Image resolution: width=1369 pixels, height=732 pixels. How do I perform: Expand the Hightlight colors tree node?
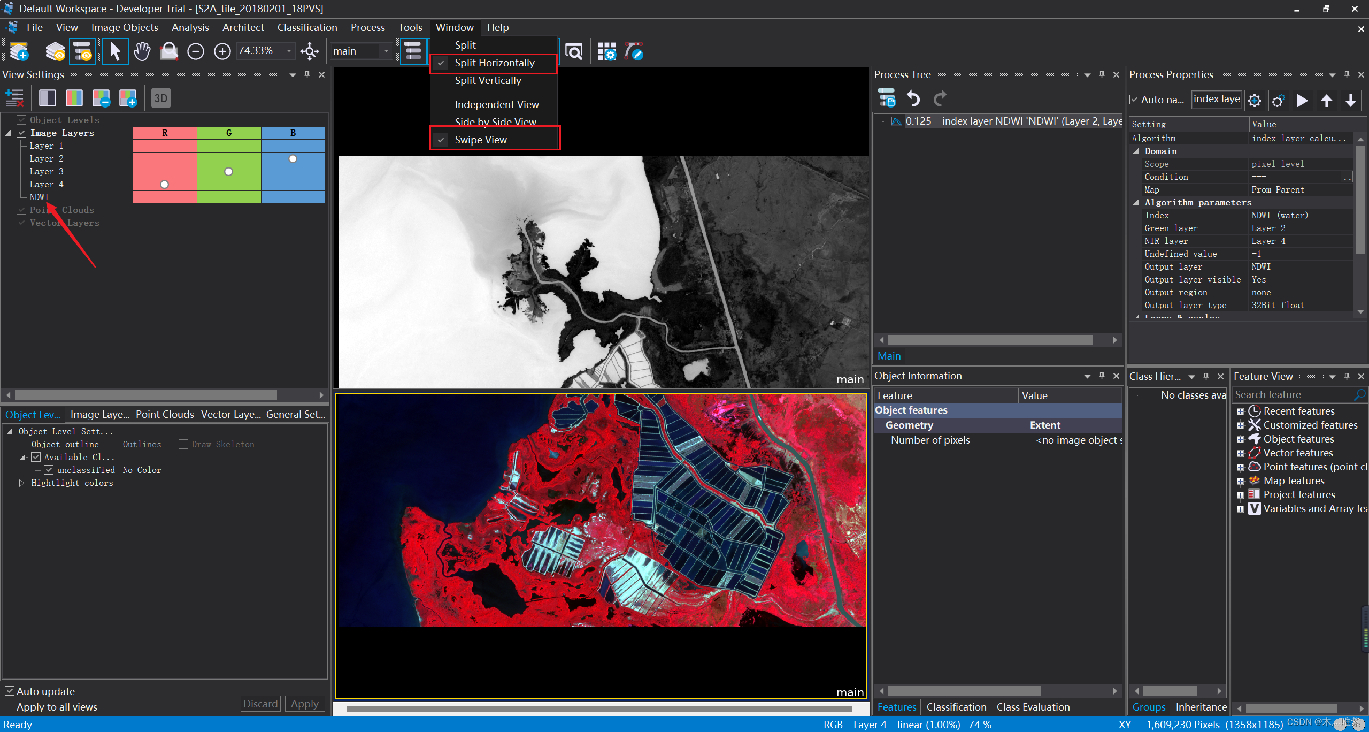(x=22, y=483)
